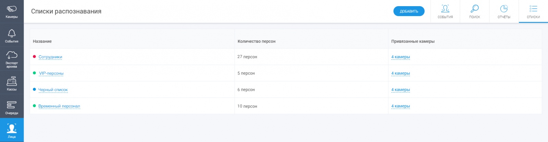Open the Поиск search tab

click(474, 12)
